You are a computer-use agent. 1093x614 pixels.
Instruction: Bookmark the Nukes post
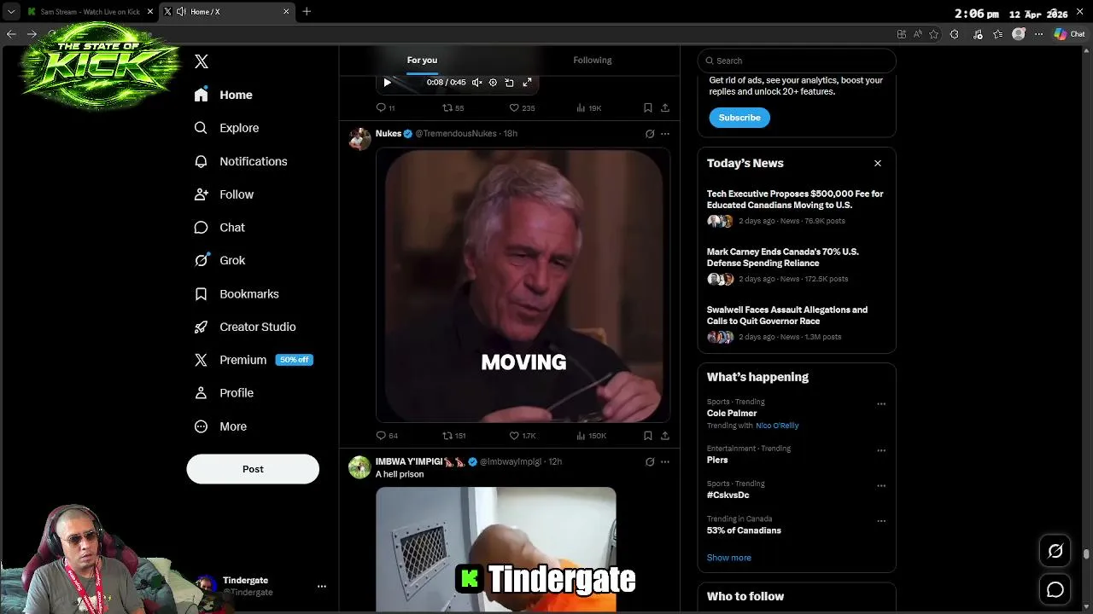click(648, 436)
